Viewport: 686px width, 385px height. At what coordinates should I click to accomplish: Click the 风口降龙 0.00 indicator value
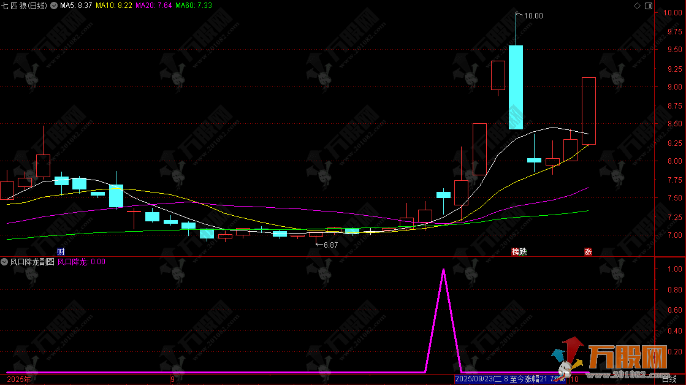coord(81,262)
